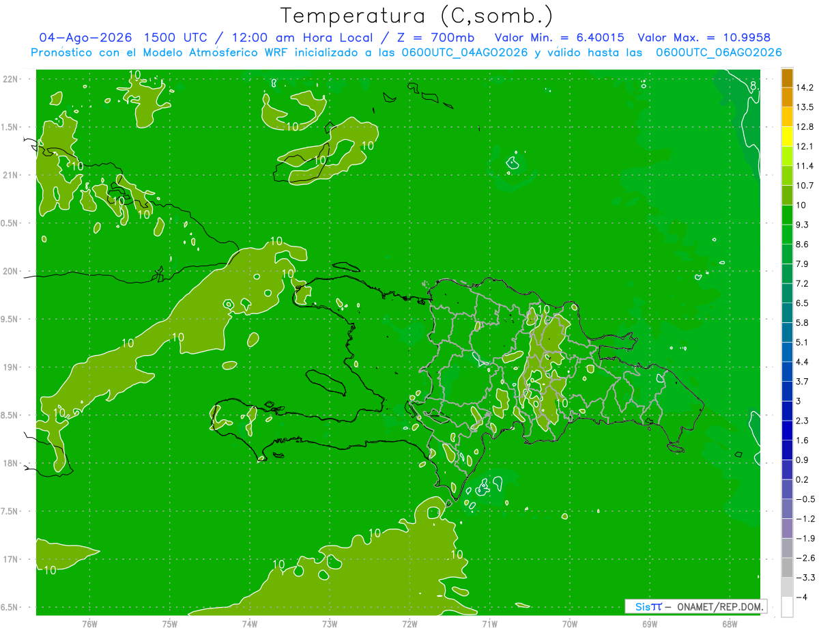
Task: Click the '-1.2' colorbar label
Action: (805, 519)
